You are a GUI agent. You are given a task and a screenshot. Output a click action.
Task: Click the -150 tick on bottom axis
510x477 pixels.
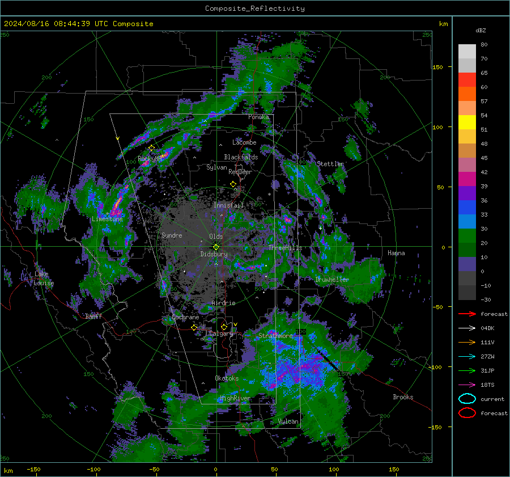click(33, 469)
